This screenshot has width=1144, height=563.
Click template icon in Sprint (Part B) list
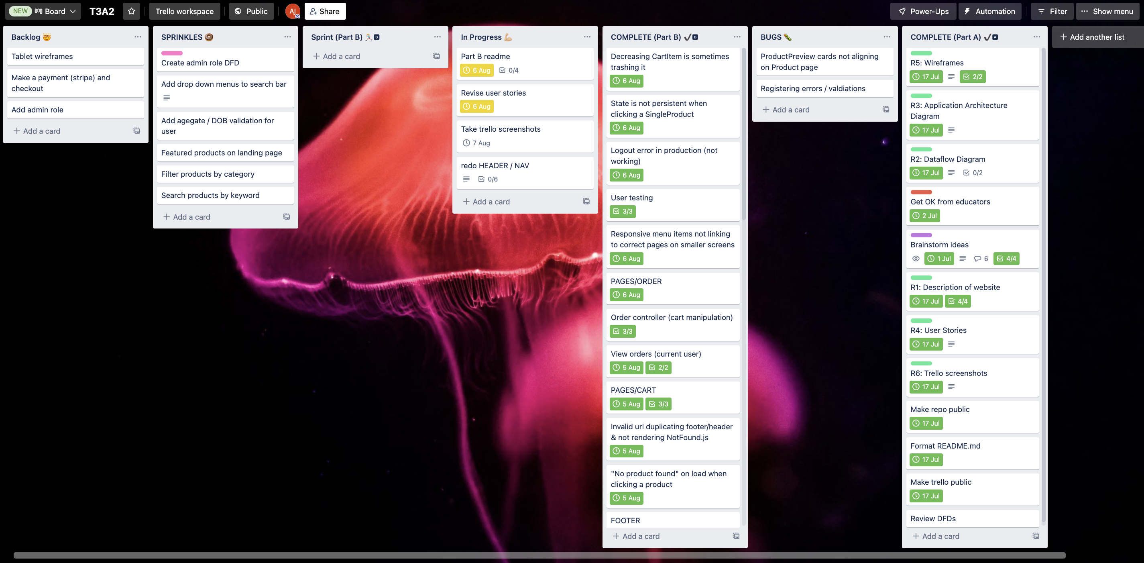coord(437,56)
